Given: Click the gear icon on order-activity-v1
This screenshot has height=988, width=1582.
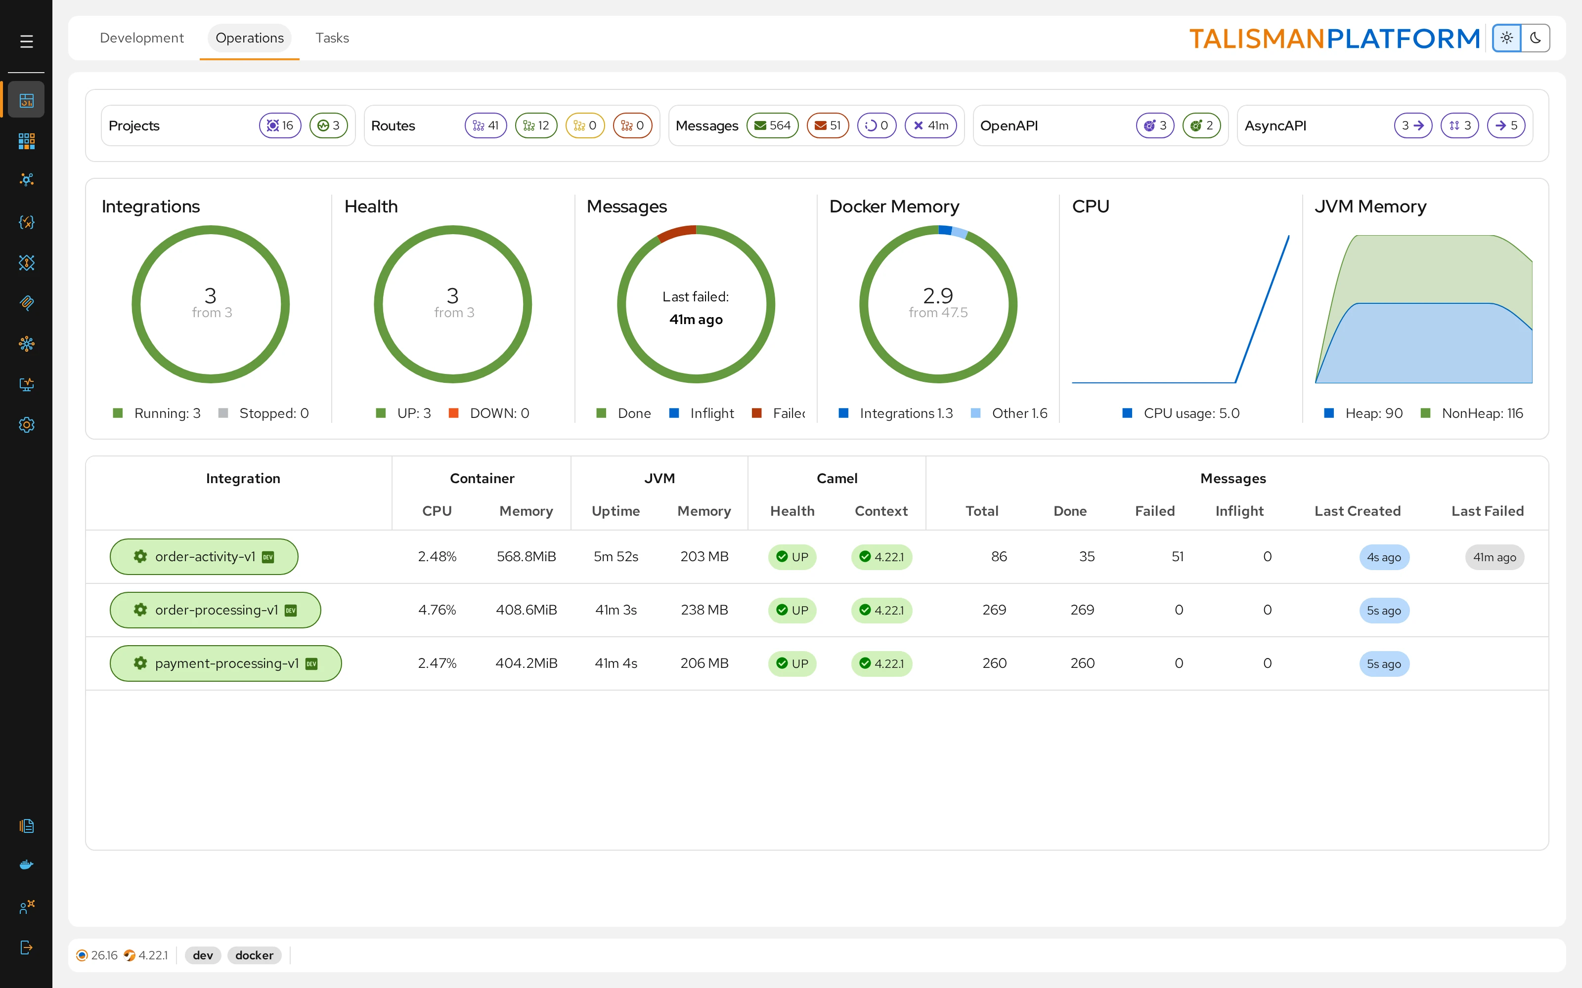Looking at the screenshot, I should click(x=140, y=556).
